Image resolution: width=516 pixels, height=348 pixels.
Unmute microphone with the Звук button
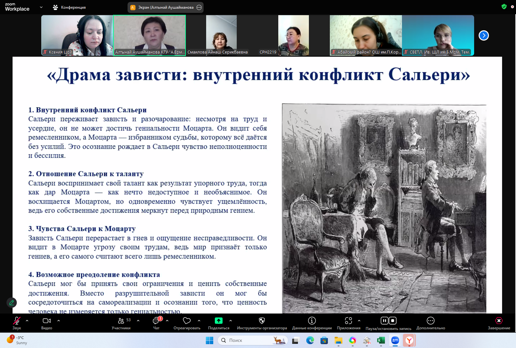click(16, 321)
